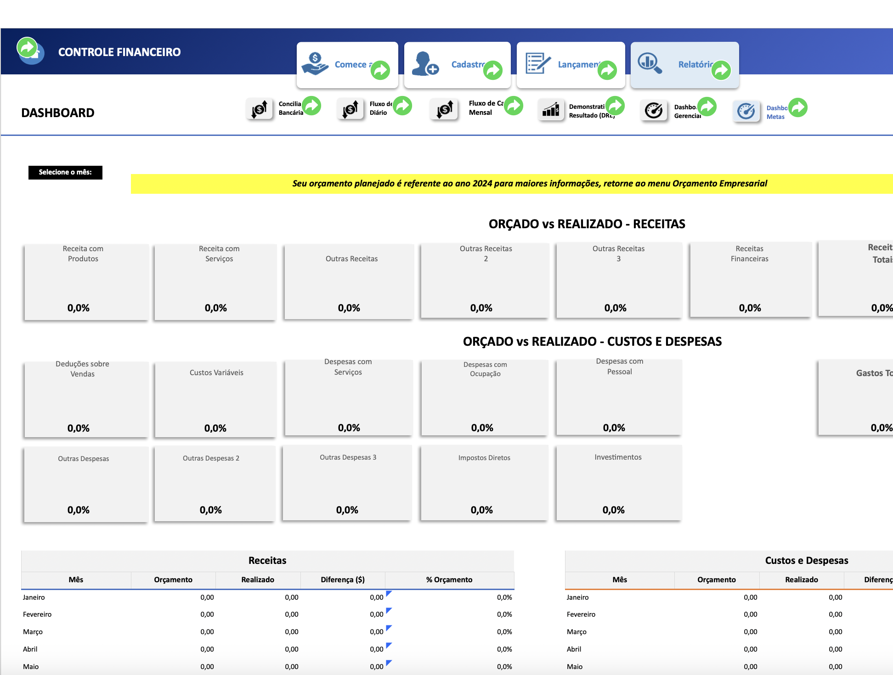Screen dimensions: 893x675
Task: Click the ORÇADO vs REALIZADO - CUSTOS E DESPESAS heading
Action: (592, 342)
